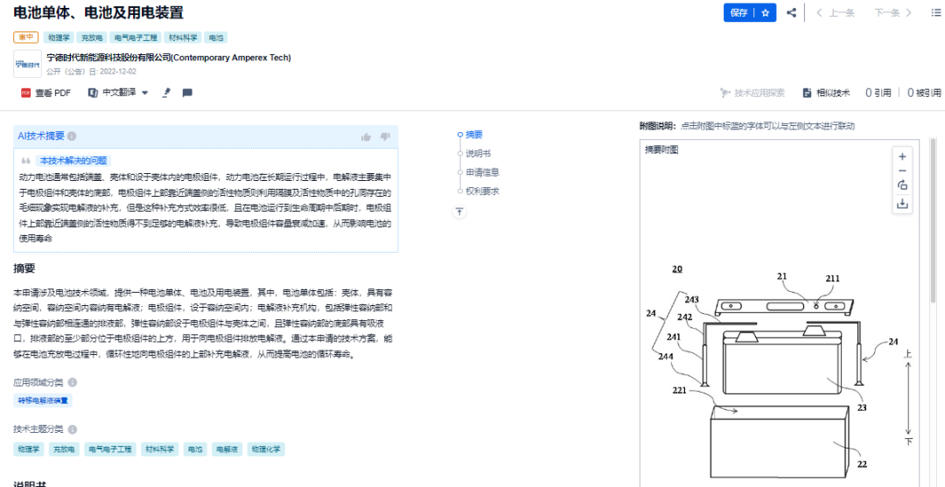Jump to 权利要求 section in navigation
This screenshot has height=487, width=945.
(482, 191)
